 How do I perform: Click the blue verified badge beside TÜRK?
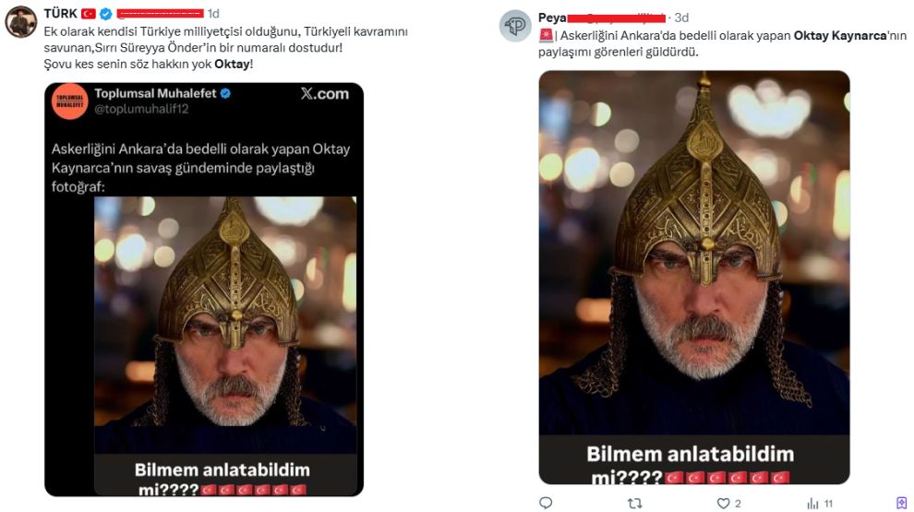point(106,14)
